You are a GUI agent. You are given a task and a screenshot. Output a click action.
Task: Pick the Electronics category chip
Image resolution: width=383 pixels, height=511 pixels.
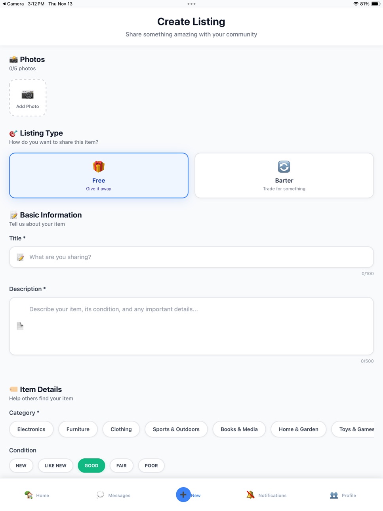[x=31, y=429]
